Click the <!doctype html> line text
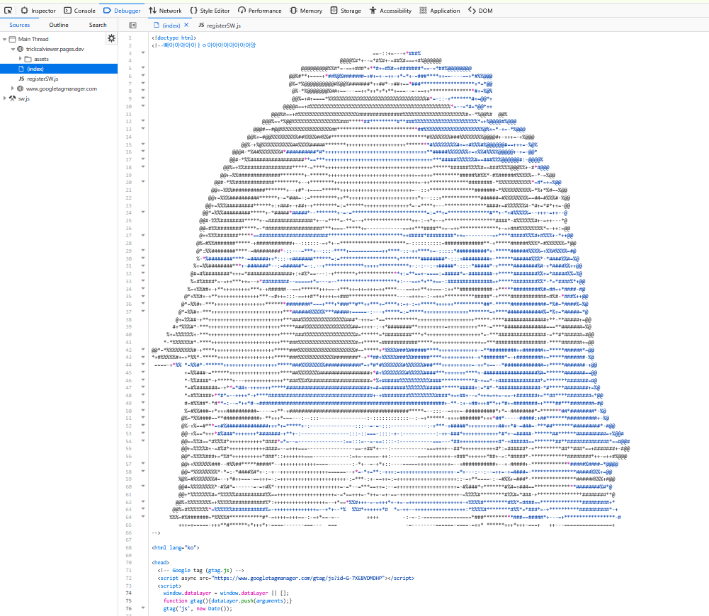Screen dimensions: 709x616 (174, 38)
